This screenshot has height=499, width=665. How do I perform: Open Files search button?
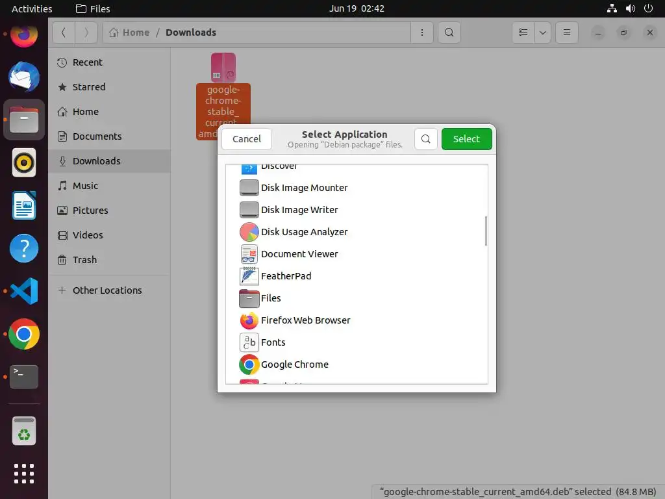pyautogui.click(x=449, y=32)
